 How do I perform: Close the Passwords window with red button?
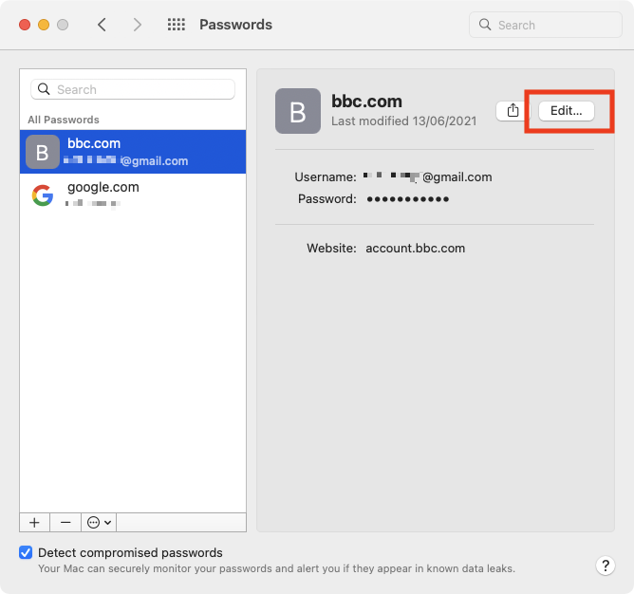[25, 25]
